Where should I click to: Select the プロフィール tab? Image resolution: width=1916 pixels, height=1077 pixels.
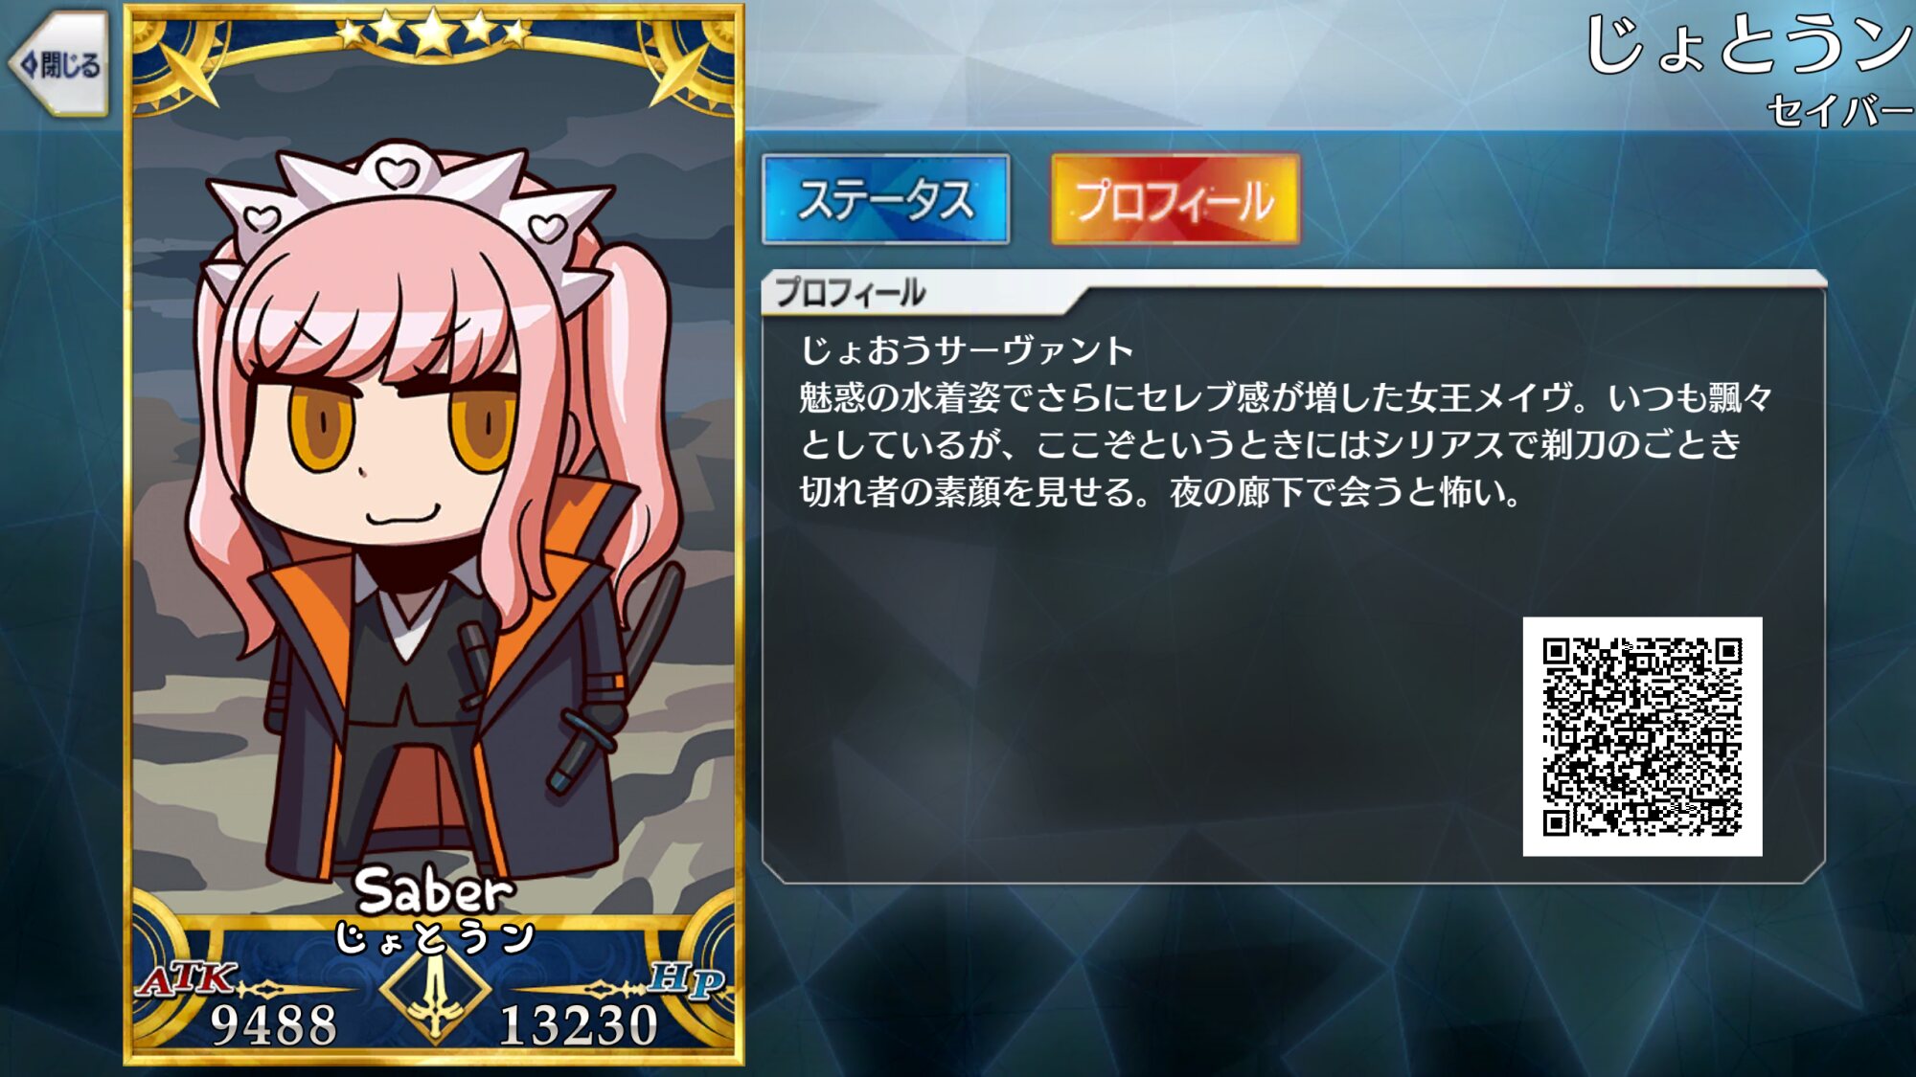(1175, 199)
